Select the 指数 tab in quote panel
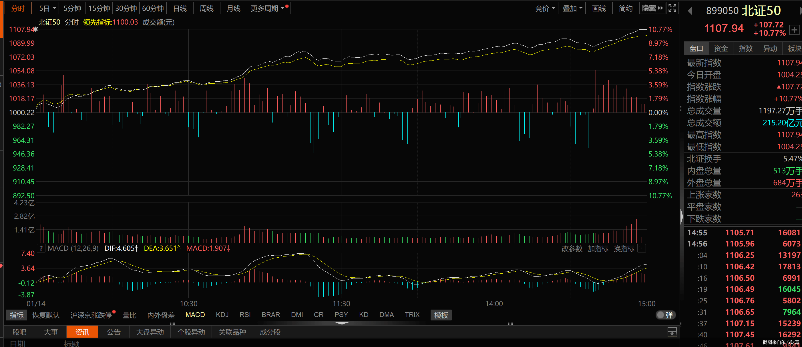 coord(745,49)
